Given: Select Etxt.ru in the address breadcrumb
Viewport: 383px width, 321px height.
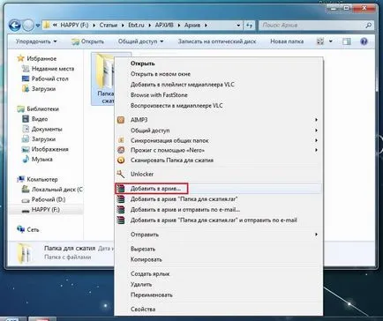Looking at the screenshot, I should click(136, 26).
